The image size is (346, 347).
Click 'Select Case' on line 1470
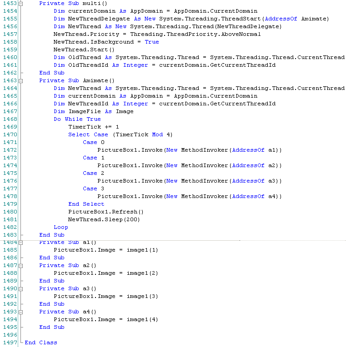[88, 135]
